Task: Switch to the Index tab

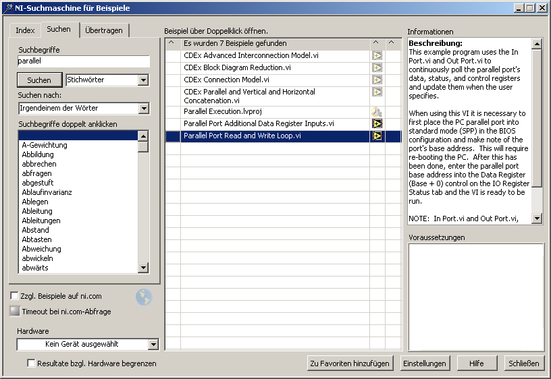Action: click(25, 30)
